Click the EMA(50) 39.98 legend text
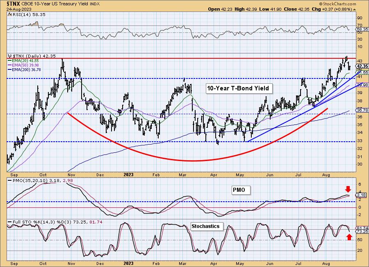Viewport: 369px width, 267px height. coord(25,65)
